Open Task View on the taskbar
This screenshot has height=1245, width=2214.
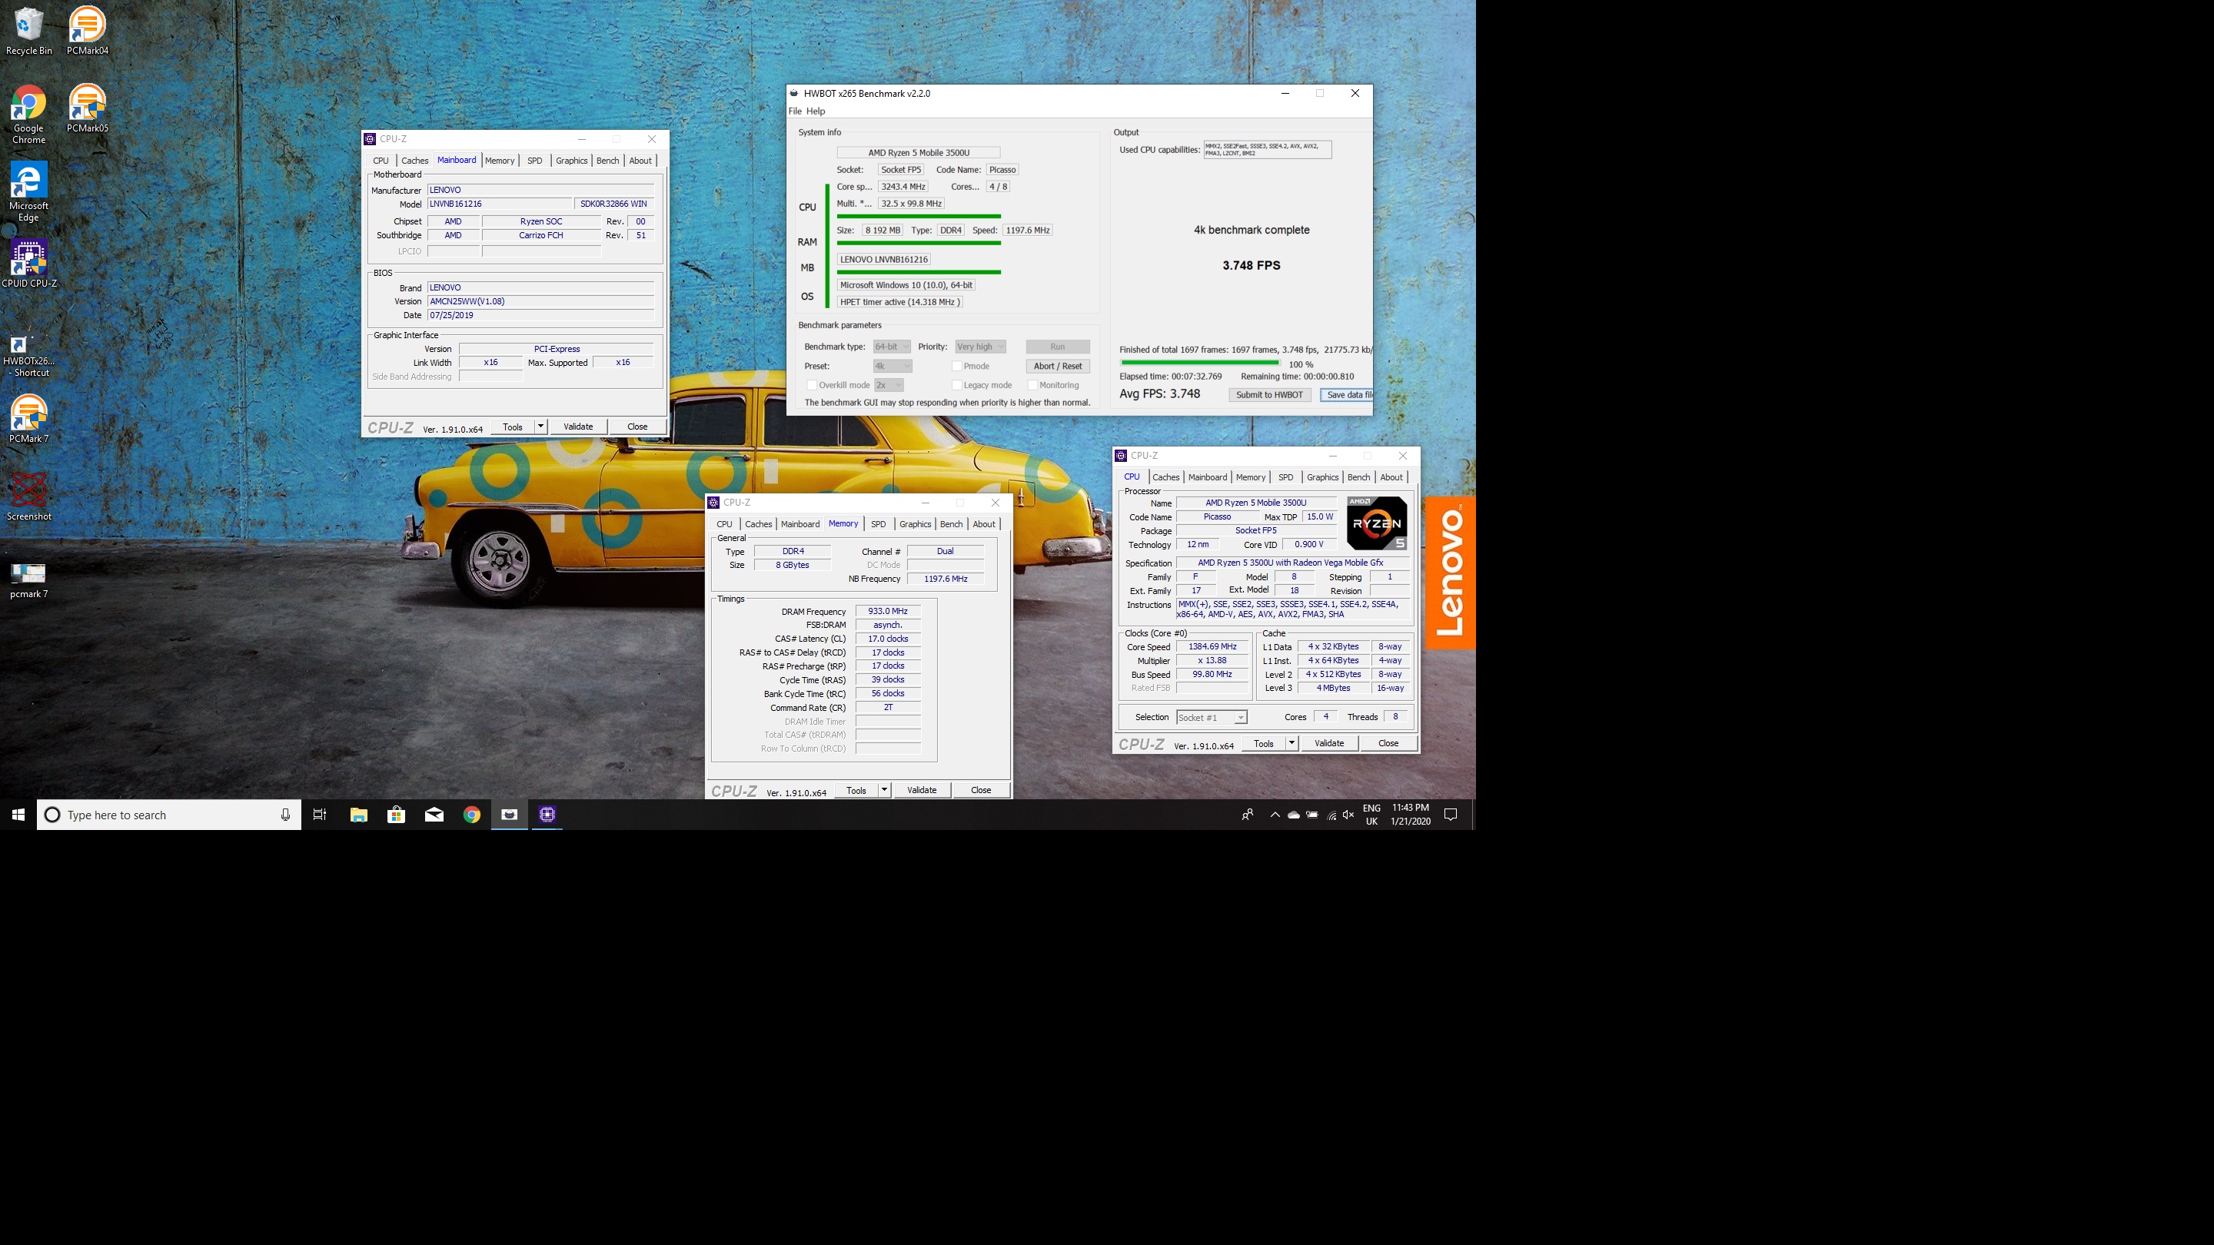(320, 815)
